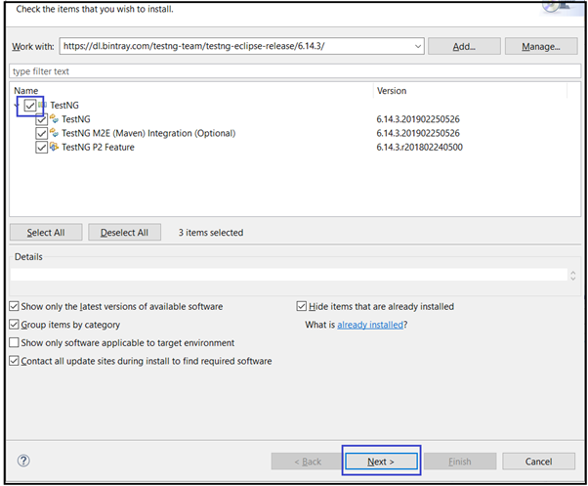Viewport: 588px width, 486px height.
Task: Toggle Group items by category checkbox
Action: point(14,325)
